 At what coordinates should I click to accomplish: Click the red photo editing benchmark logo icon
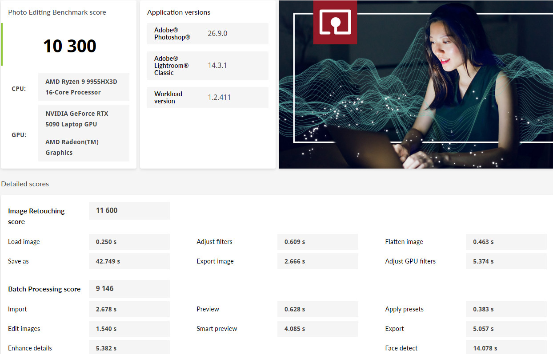pos(335,22)
